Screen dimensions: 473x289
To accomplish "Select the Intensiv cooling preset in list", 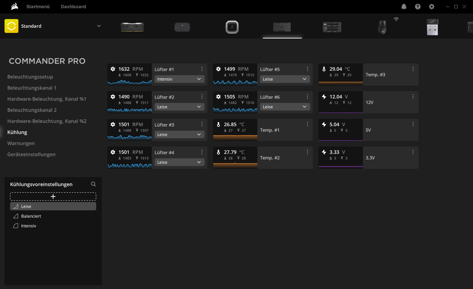I will [x=53, y=226].
